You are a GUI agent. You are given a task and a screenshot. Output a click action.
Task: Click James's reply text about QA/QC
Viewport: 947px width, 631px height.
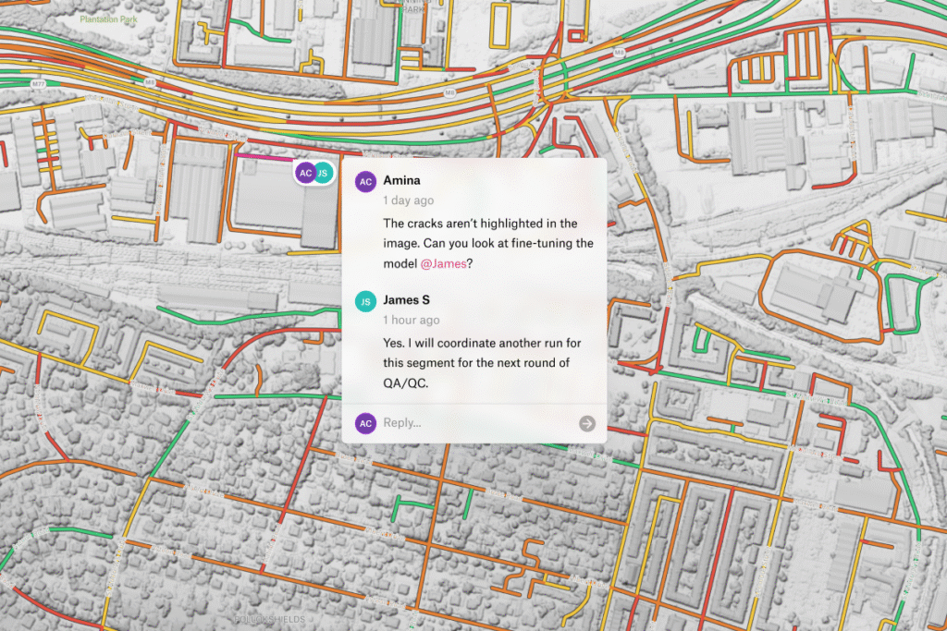[x=482, y=363]
